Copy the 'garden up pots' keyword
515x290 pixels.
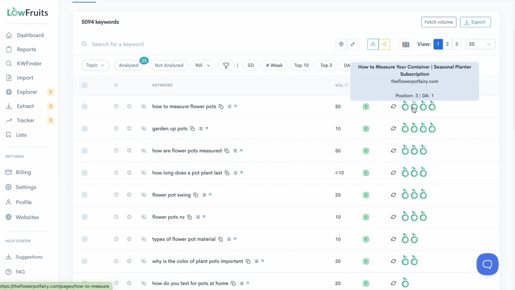coord(193,128)
